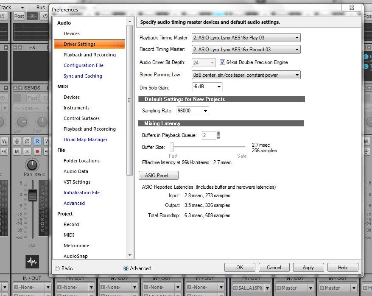Select the Advanced radio button
Viewport: 372px width, 296px height.
coord(126,268)
